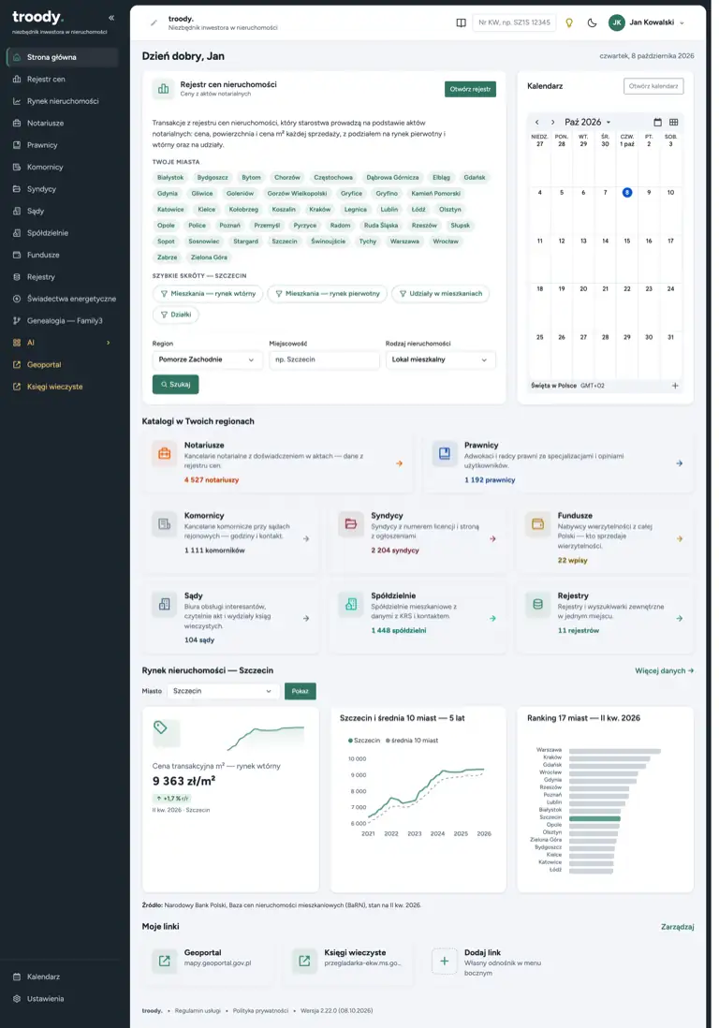Click the Sądy sidebar icon
The width and height of the screenshot is (719, 1028).
tap(17, 211)
